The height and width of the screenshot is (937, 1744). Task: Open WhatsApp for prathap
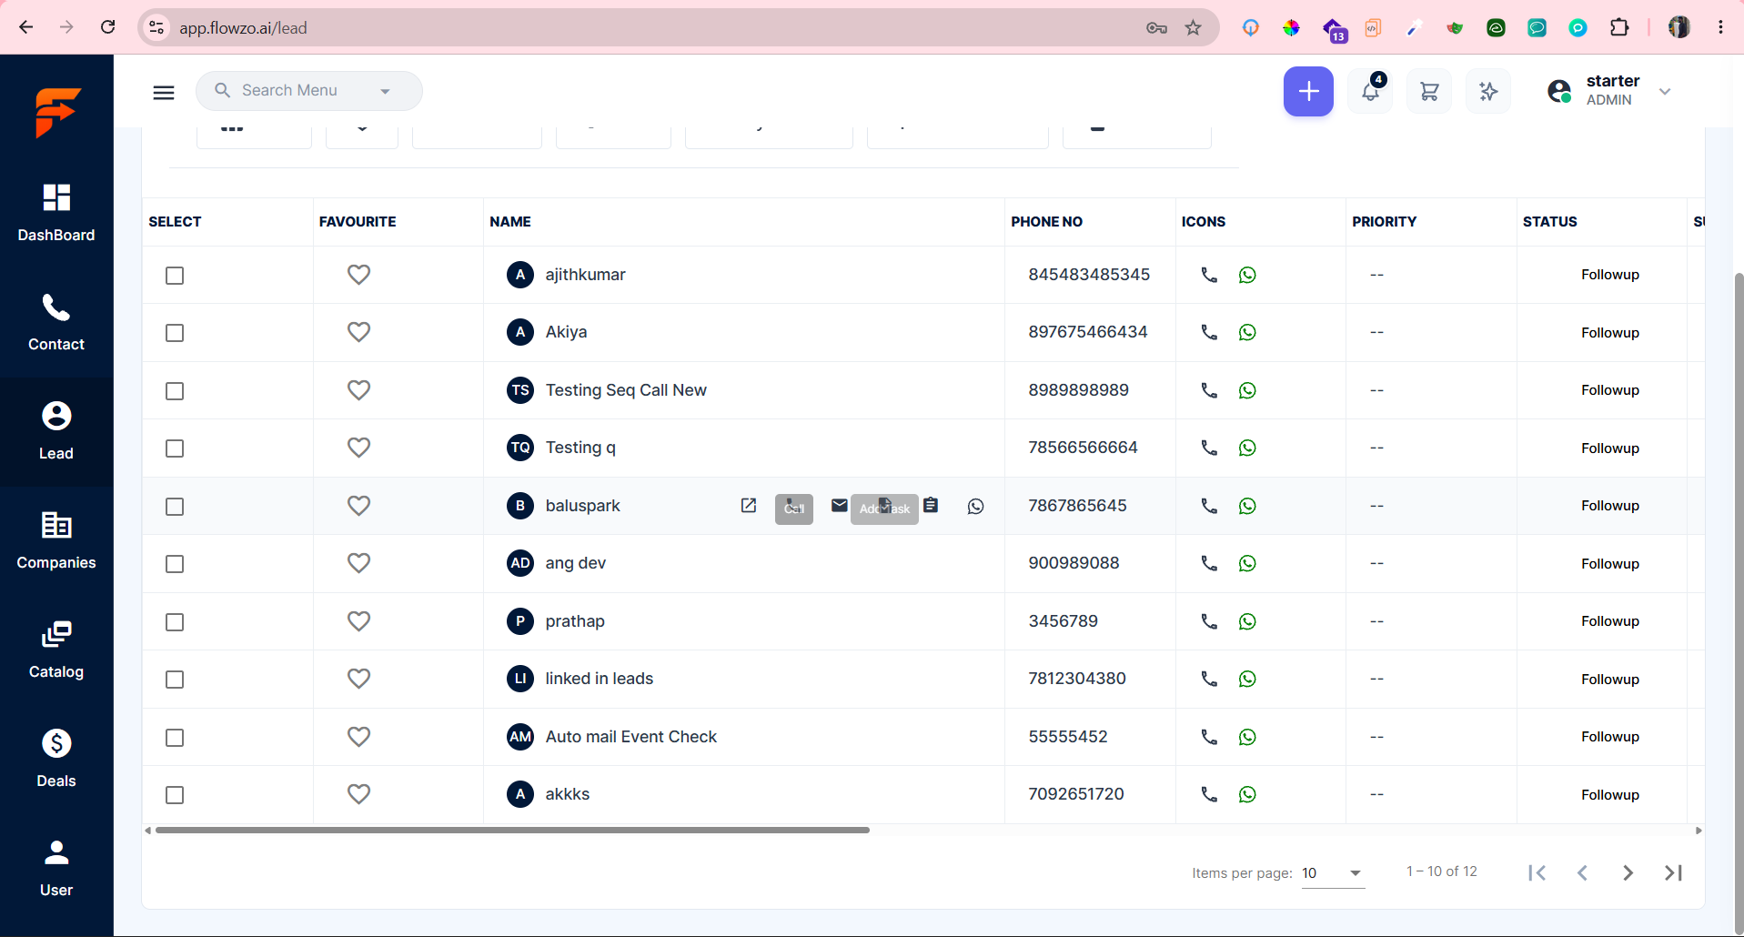click(x=1247, y=621)
